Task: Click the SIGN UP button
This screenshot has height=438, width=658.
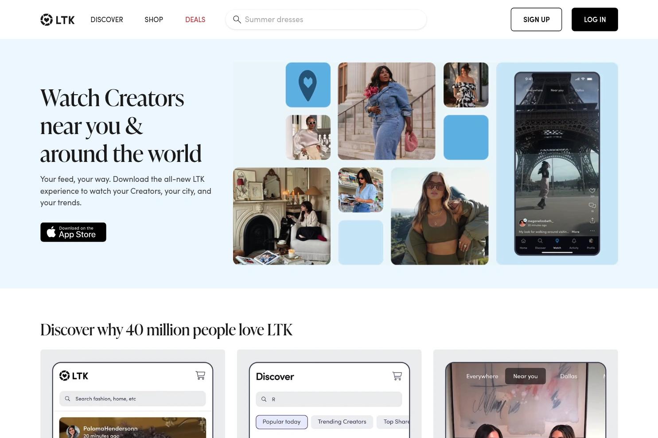Action: point(536,19)
